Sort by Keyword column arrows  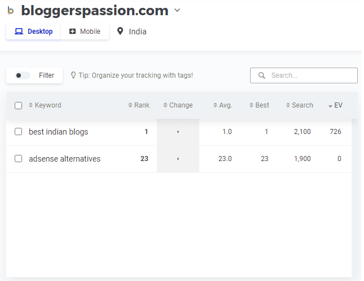click(31, 105)
